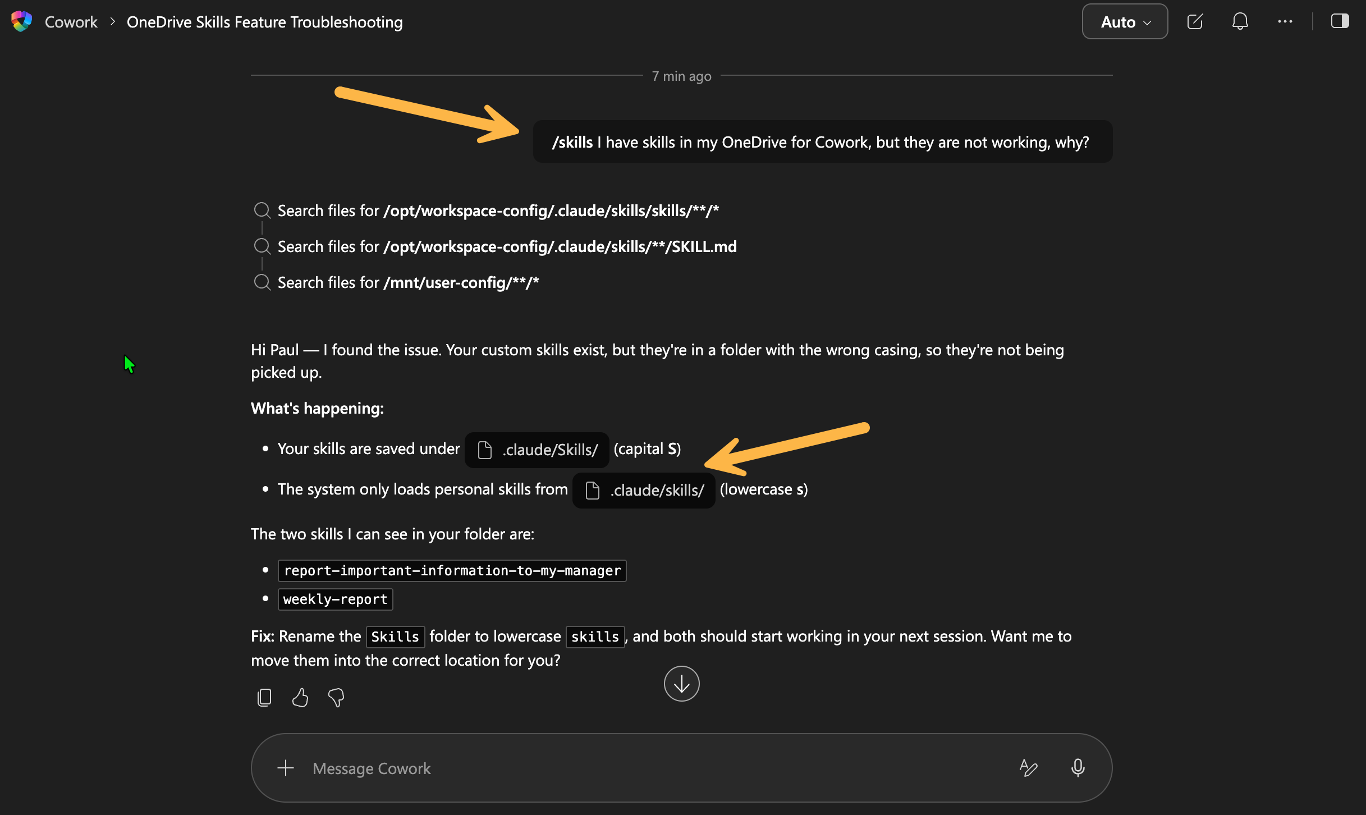
Task: Click the magnifier icon beside SKILL.md search
Action: 262,246
